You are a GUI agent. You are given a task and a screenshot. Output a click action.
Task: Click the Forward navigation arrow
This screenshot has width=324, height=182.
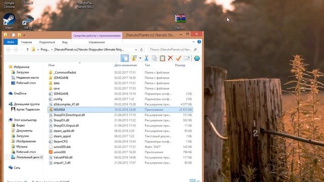(x=16, y=50)
